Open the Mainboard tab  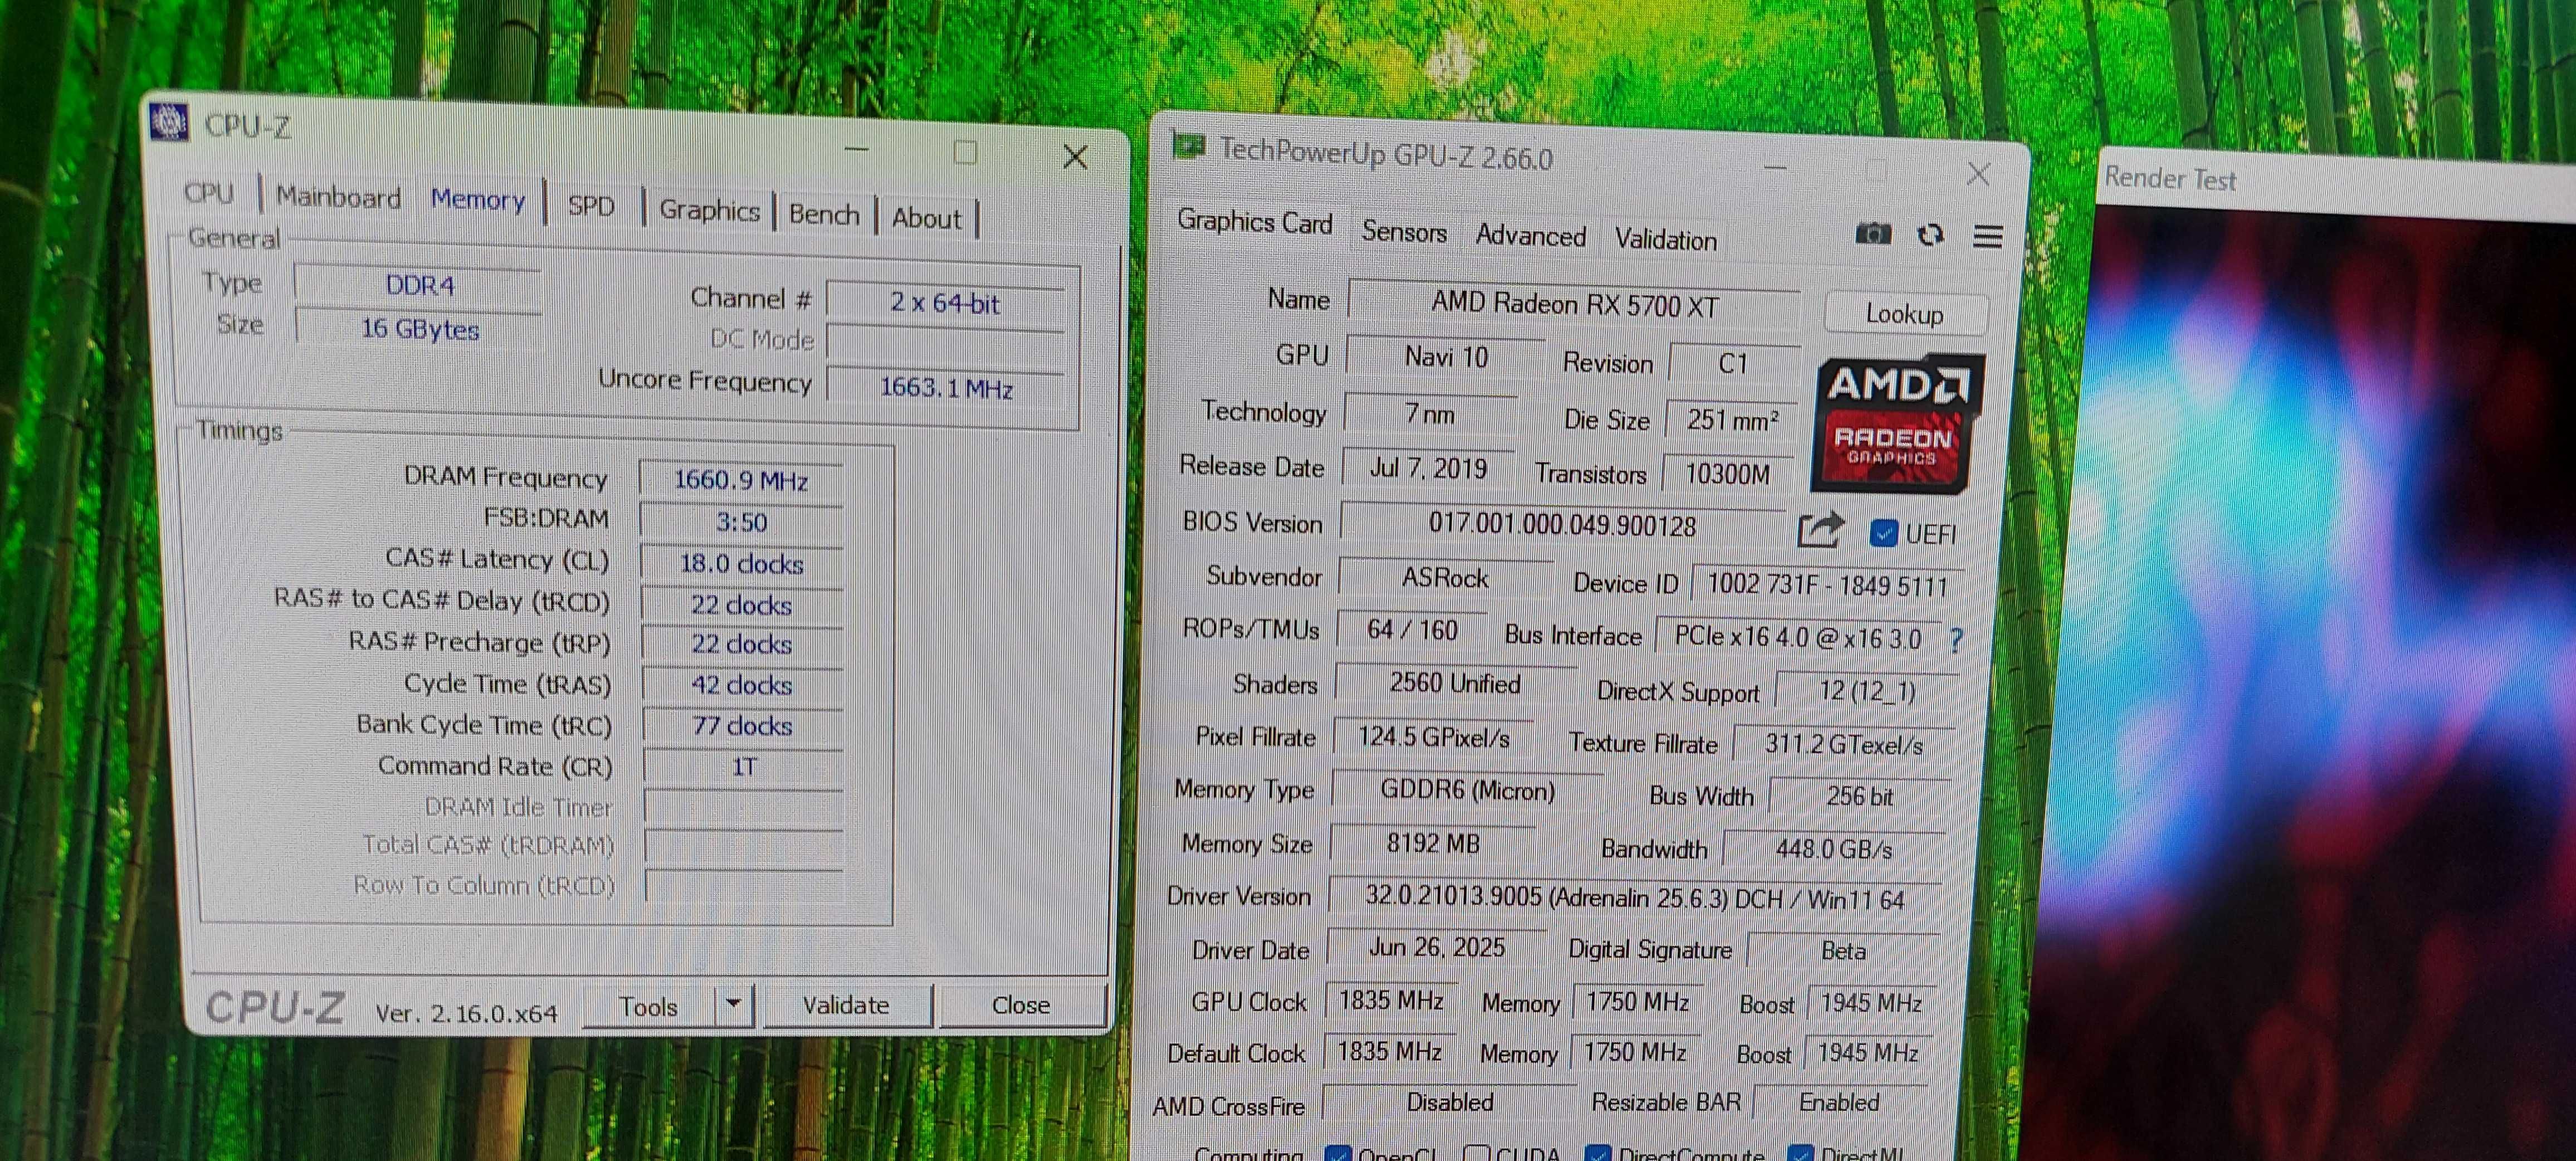coord(338,197)
